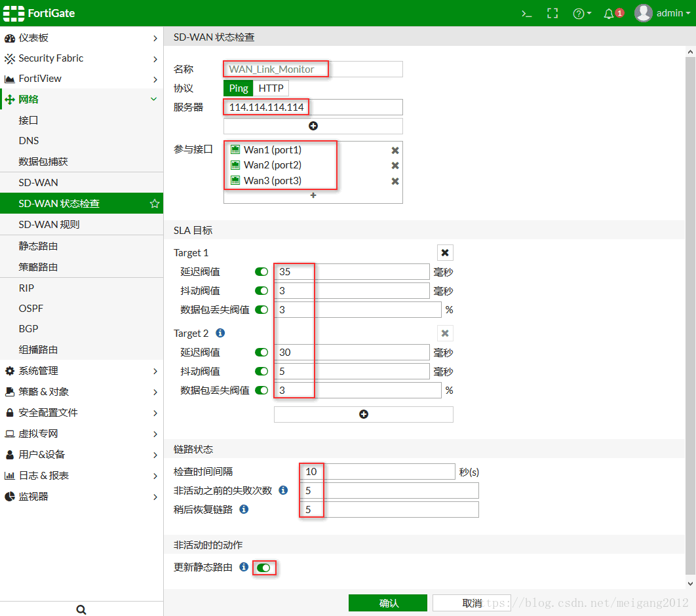This screenshot has height=616, width=696.
Task: Open the BGP page
Action: coord(82,329)
